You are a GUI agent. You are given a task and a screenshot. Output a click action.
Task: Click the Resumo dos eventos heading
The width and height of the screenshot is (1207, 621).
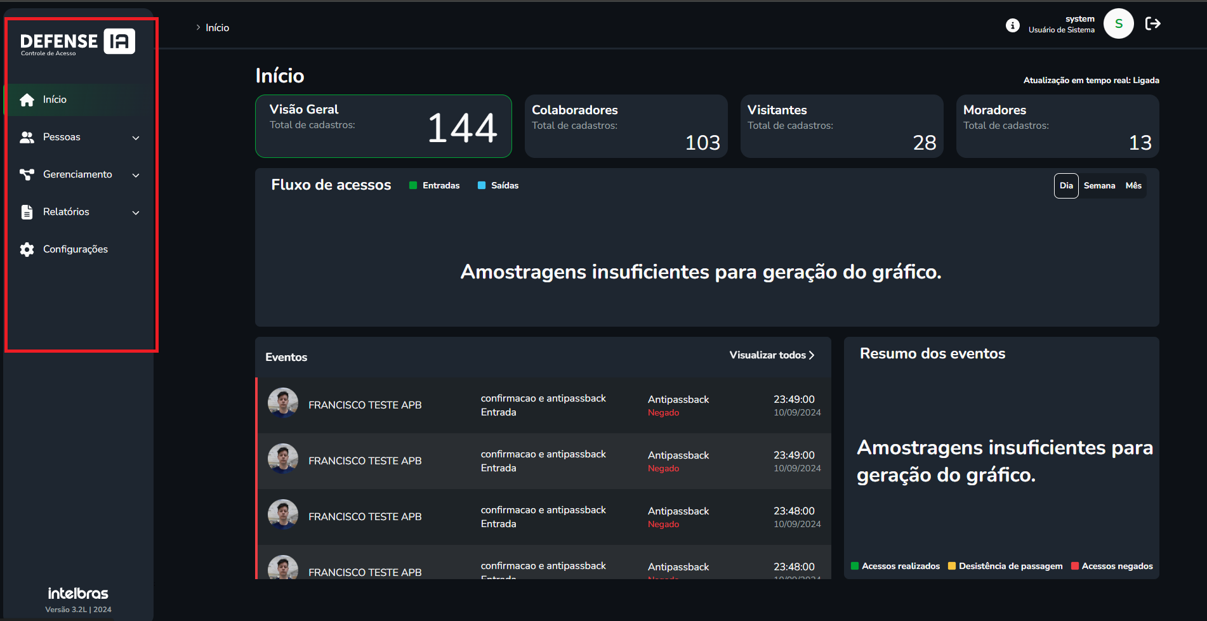(932, 354)
